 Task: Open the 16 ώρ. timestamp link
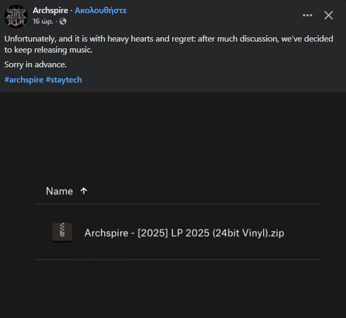click(43, 22)
